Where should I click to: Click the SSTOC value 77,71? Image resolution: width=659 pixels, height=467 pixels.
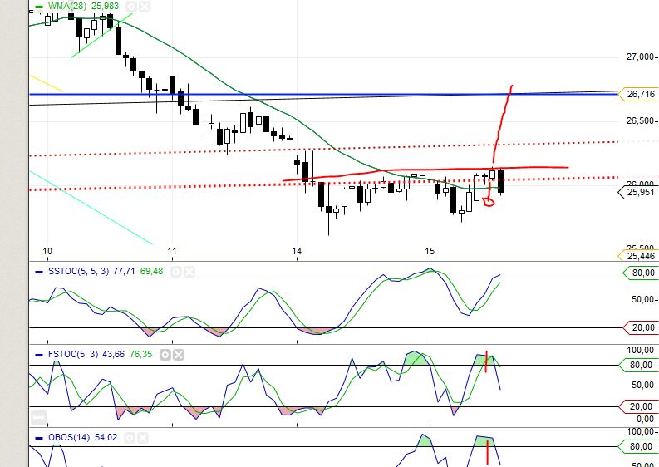coord(124,272)
